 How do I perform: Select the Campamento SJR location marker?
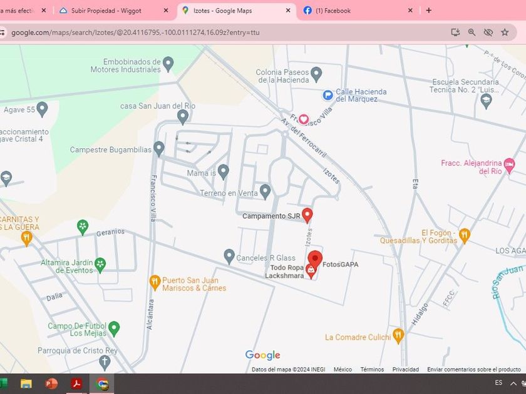tap(307, 215)
